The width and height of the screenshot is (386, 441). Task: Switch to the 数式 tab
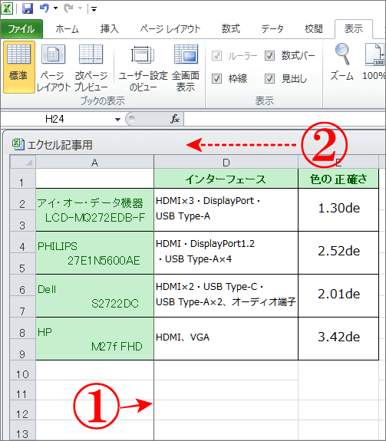(x=231, y=28)
